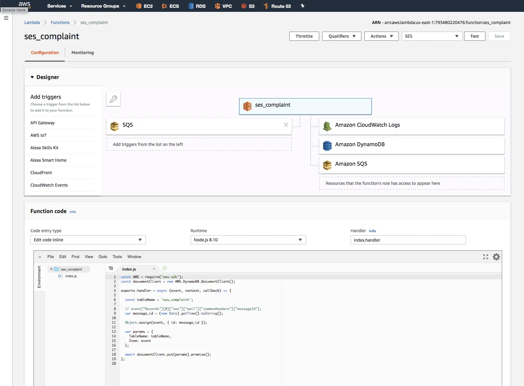Expand the Qualifiers dropdown
Viewport: 524px width, 386px height.
[x=341, y=36]
